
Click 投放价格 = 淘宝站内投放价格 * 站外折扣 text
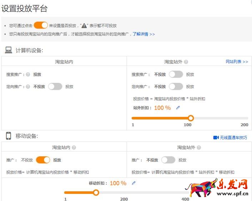coord(169,99)
